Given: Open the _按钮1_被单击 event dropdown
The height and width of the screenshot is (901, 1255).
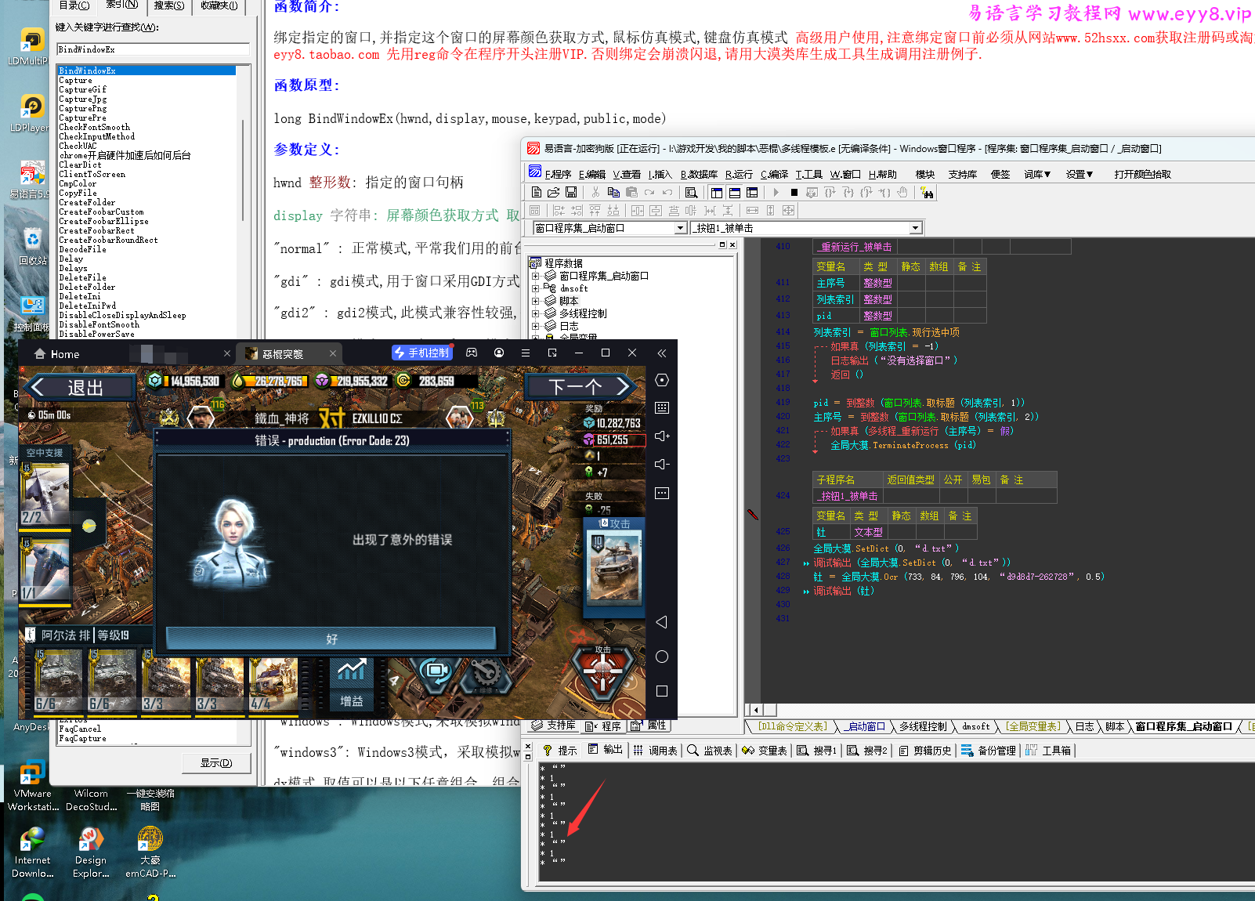Looking at the screenshot, I should (914, 227).
